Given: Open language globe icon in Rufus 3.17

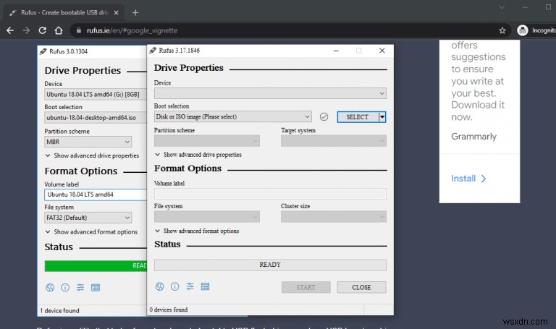Looking at the screenshot, I should (x=159, y=286).
